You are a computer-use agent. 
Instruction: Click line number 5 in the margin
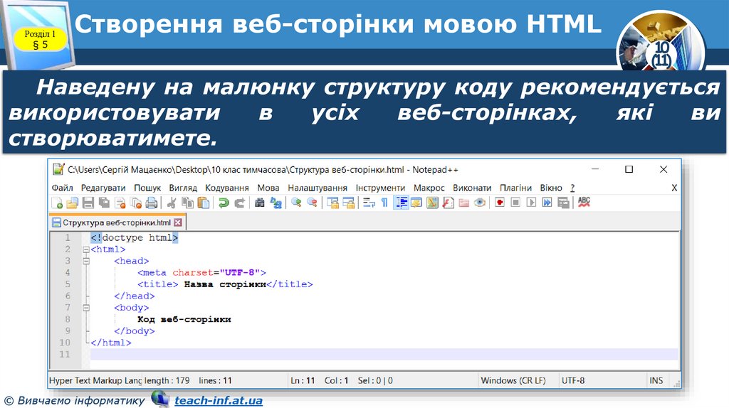click(68, 284)
